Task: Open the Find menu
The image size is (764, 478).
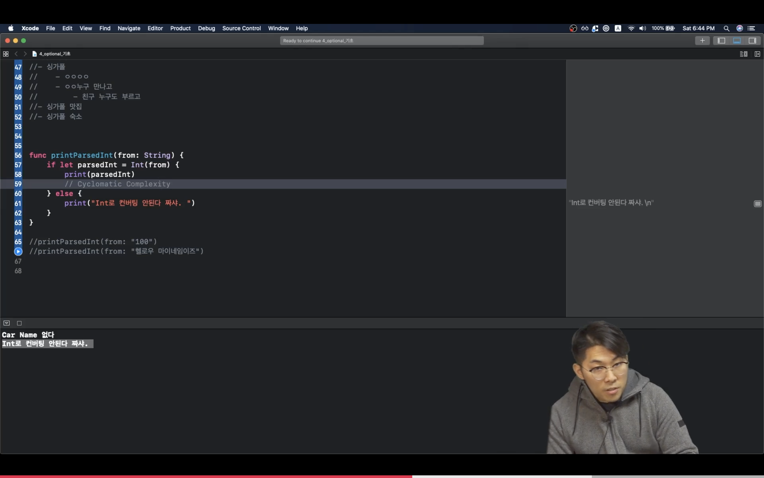Action: [x=105, y=28]
